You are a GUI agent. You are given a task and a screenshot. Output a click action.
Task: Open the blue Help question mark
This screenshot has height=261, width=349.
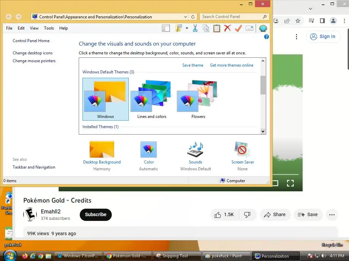(266, 37)
